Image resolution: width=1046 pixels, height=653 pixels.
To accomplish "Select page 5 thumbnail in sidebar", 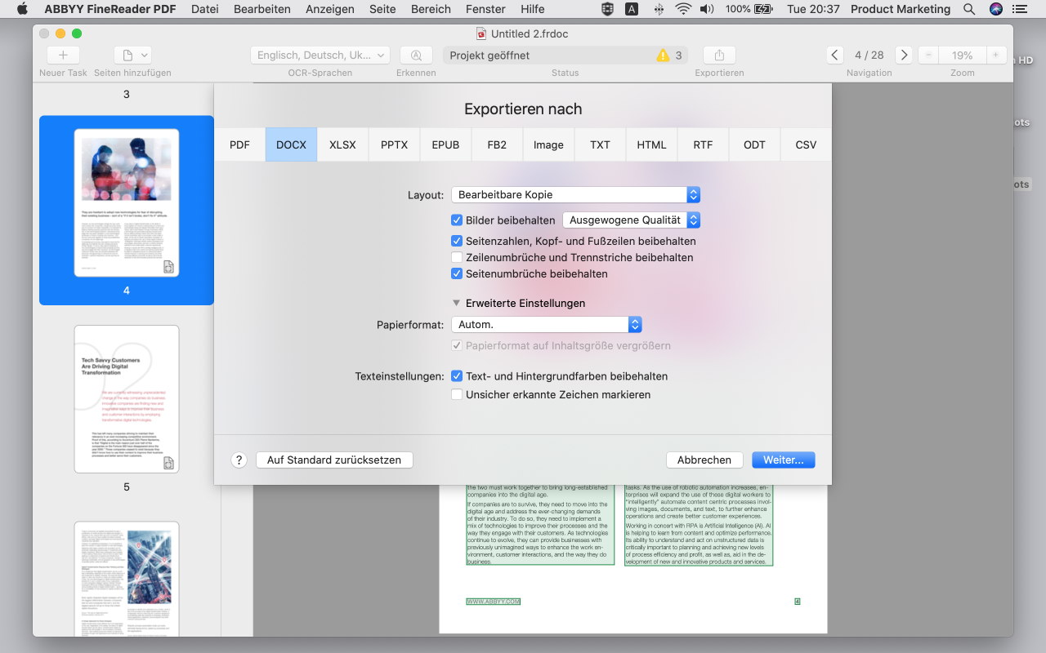I will (127, 399).
